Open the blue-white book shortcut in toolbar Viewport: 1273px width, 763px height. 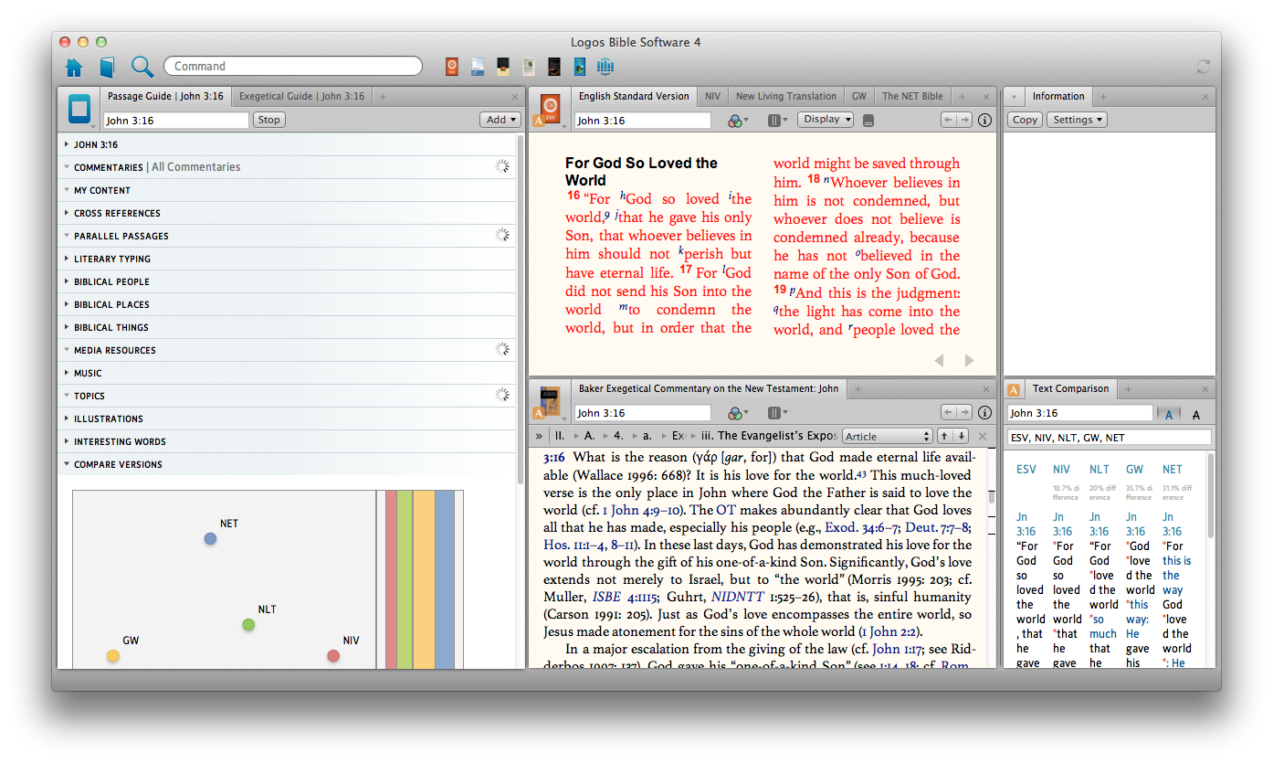[478, 66]
